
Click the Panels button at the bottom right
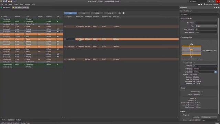[217, 123]
